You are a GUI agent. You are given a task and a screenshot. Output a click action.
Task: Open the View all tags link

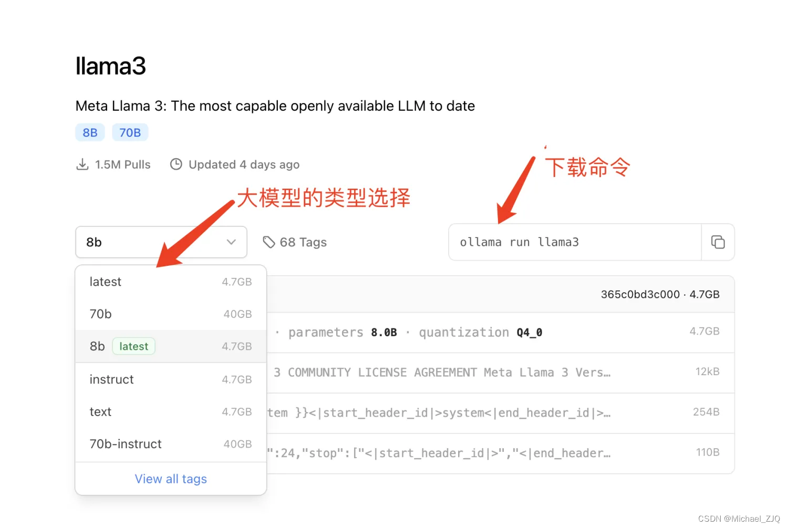[171, 479]
